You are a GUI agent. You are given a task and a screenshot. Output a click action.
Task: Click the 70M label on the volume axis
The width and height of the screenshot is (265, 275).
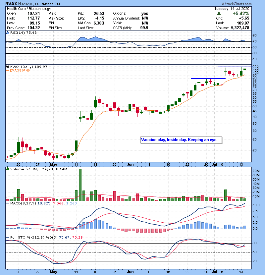[x=256, y=171]
